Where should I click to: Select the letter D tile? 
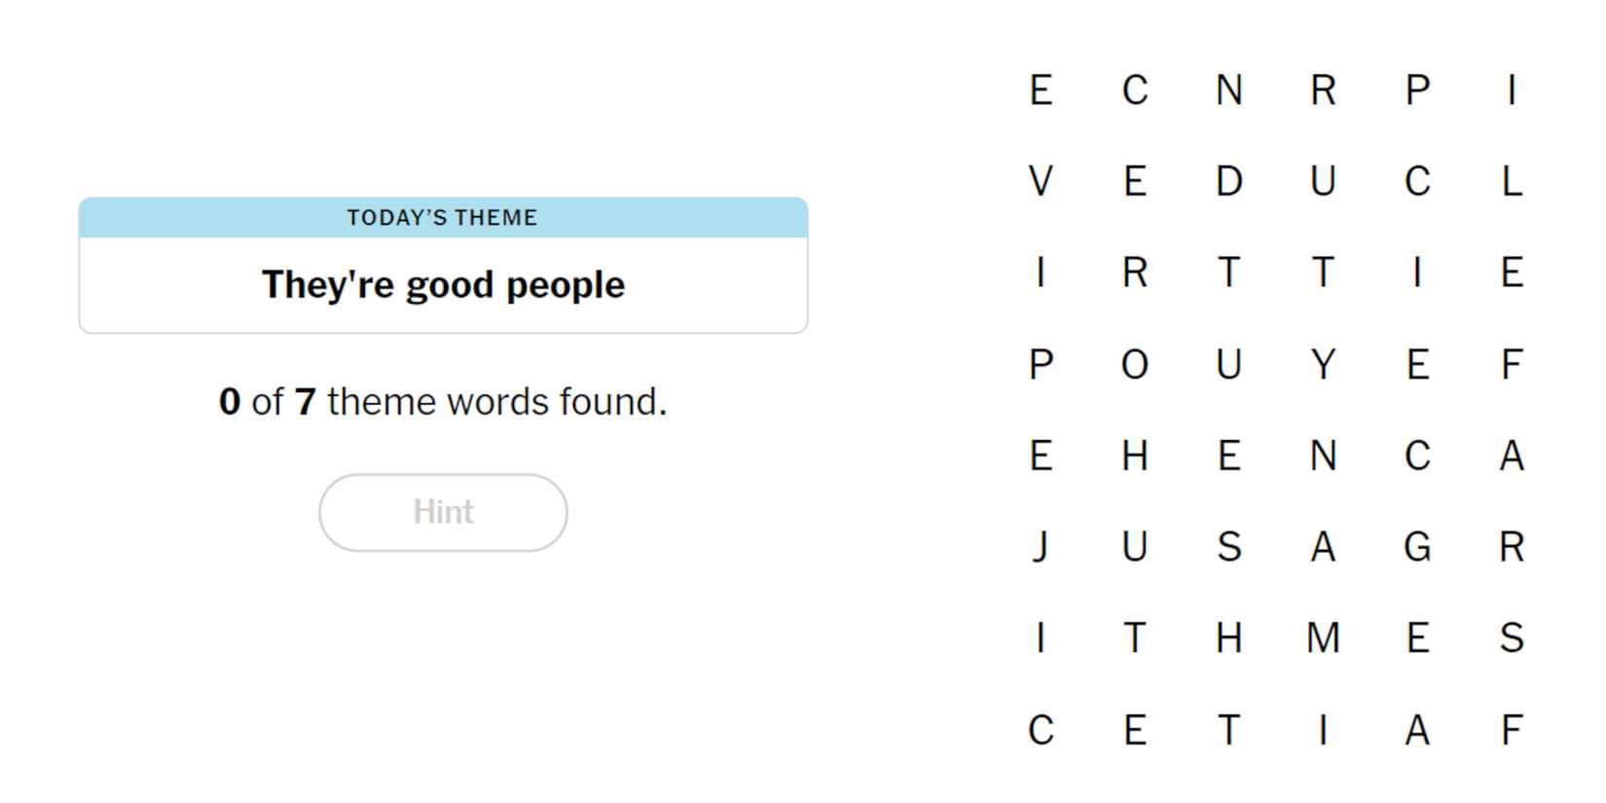[1228, 181]
